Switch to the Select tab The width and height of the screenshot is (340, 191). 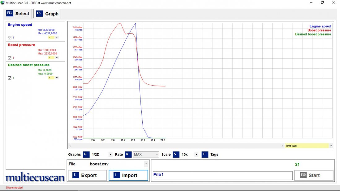pyautogui.click(x=18, y=14)
